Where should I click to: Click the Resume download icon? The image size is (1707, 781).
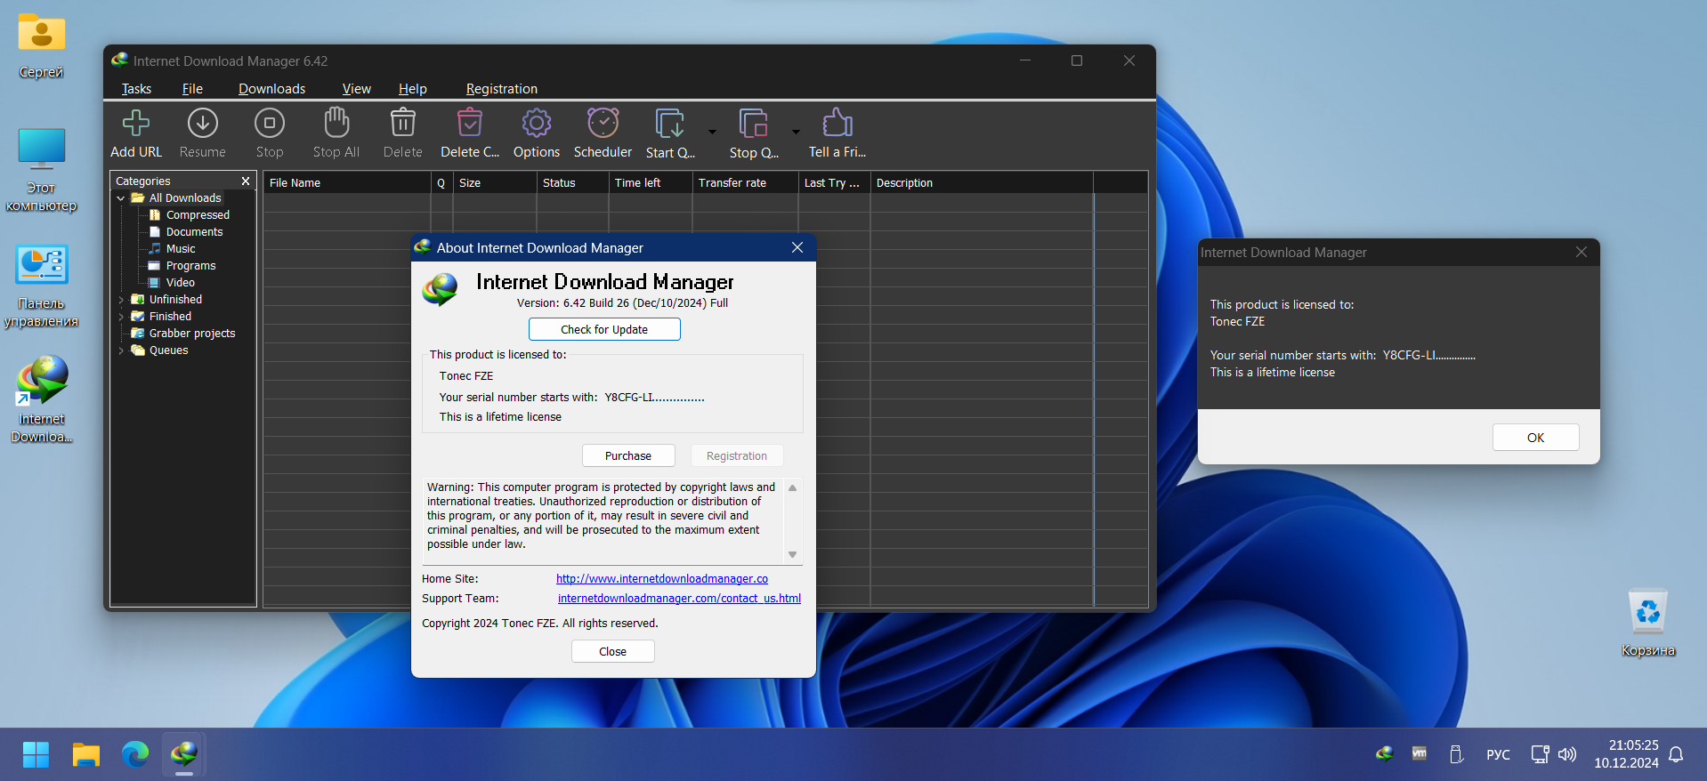(x=203, y=124)
